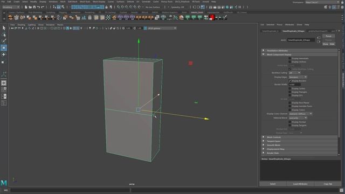The height and width of the screenshot is (194, 345).
Task: Click the redo arrow icon
Action: [x=43, y=7]
